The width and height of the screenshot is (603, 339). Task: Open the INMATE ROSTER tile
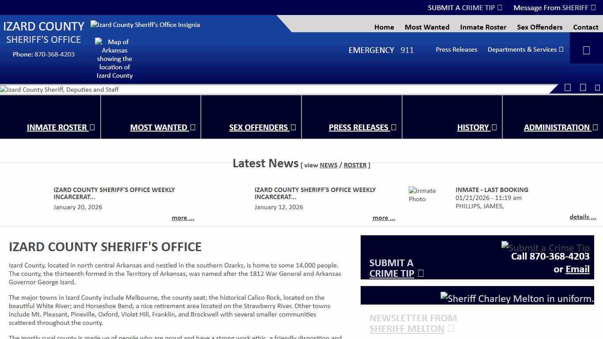tap(60, 127)
